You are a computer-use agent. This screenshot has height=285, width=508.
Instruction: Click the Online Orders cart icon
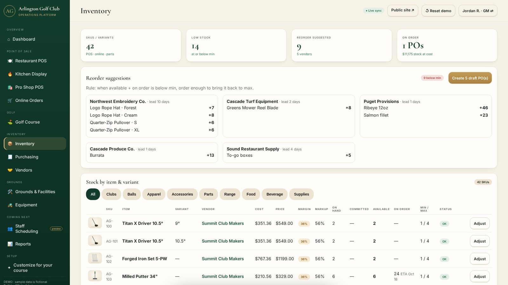(10, 101)
